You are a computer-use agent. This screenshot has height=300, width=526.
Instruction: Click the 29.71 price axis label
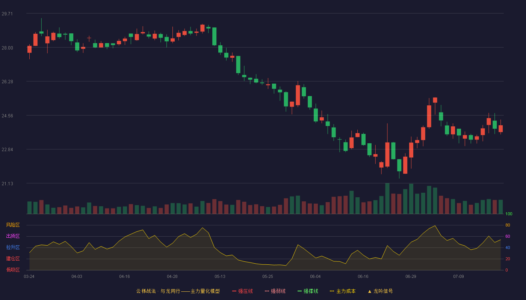[7, 14]
